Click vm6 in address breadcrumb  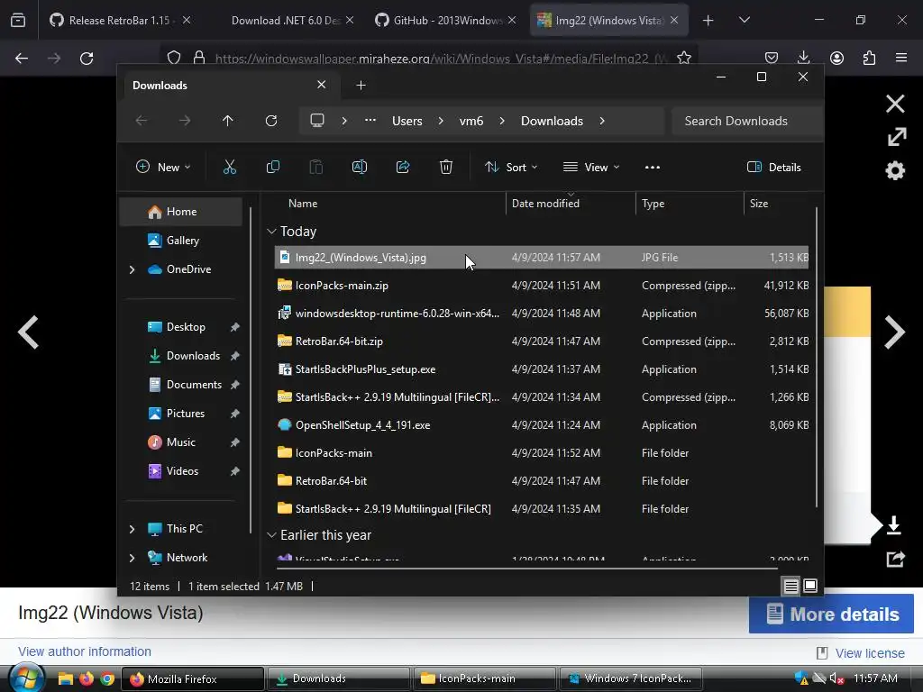click(x=471, y=121)
